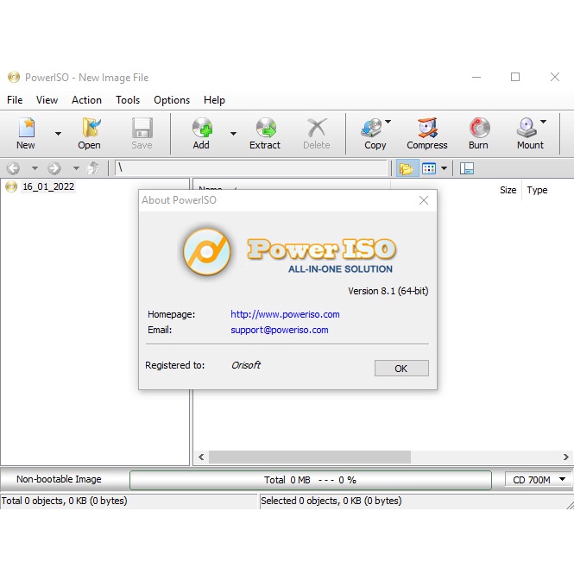Screen dimensions: 574x574
Task: Click the path address field
Action: [x=251, y=168]
